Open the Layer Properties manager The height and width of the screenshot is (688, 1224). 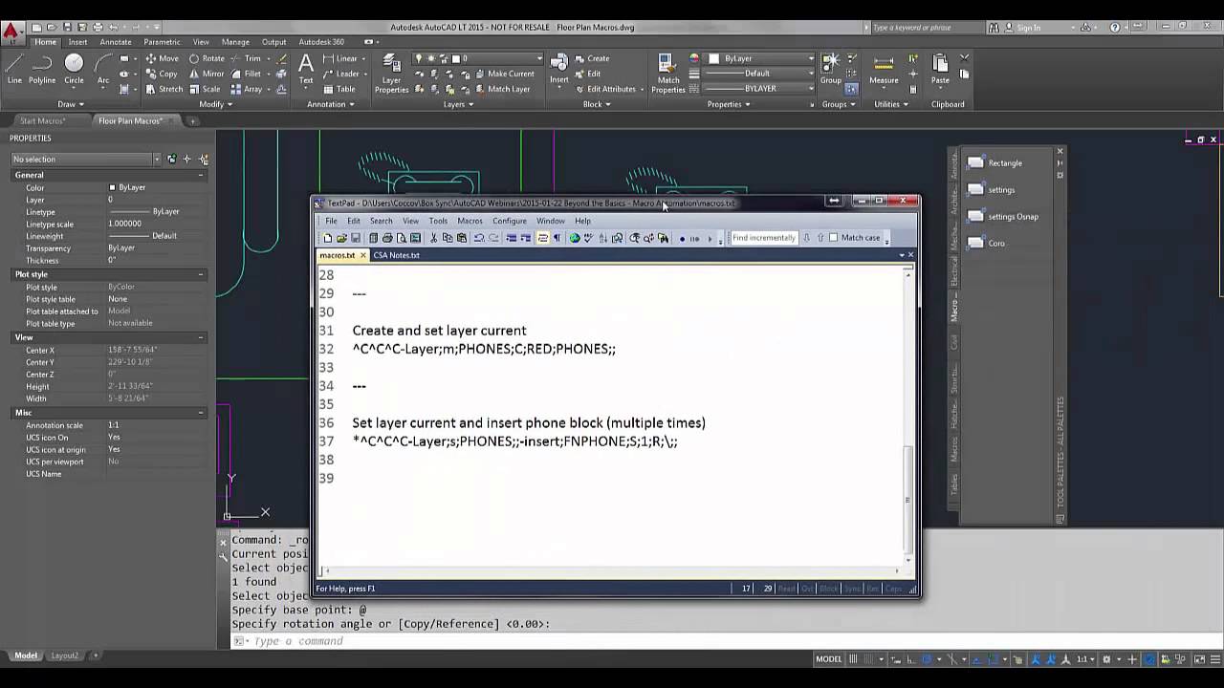[x=391, y=75]
